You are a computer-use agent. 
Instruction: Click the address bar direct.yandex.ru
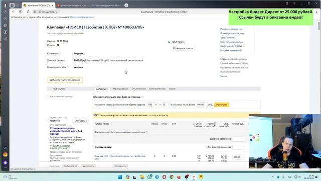(48, 12)
